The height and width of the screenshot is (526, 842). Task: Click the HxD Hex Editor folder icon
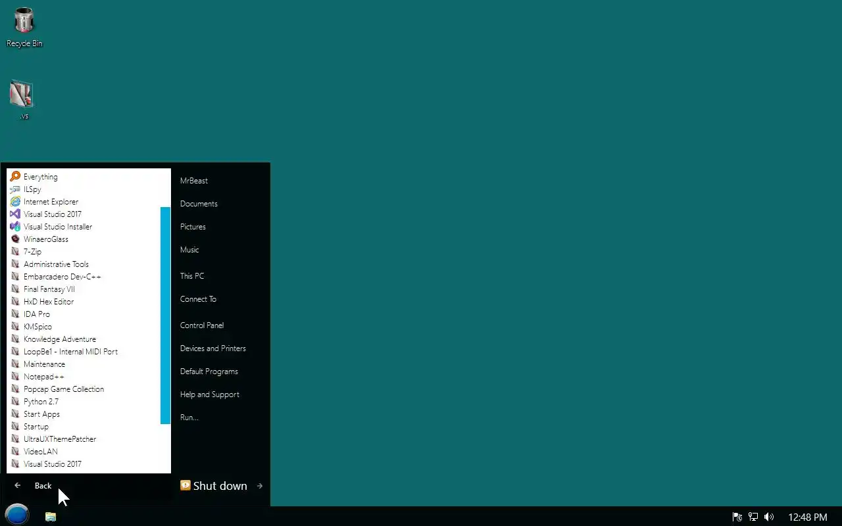pos(15,301)
